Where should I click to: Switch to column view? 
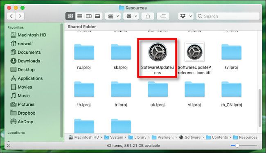89,16
